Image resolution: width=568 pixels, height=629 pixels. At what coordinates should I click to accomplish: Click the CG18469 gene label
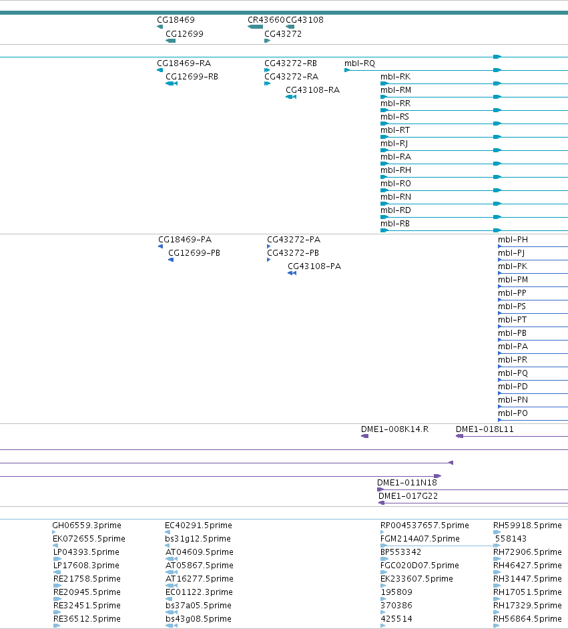pyautogui.click(x=176, y=19)
